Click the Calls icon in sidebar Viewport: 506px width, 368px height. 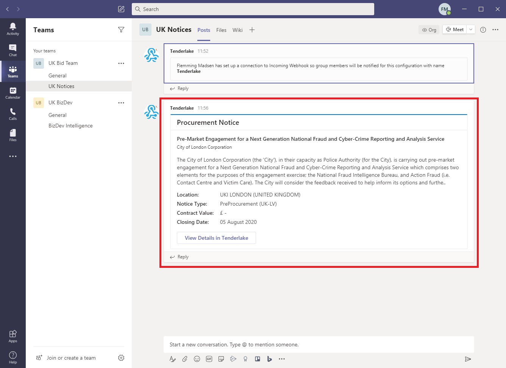click(12, 114)
